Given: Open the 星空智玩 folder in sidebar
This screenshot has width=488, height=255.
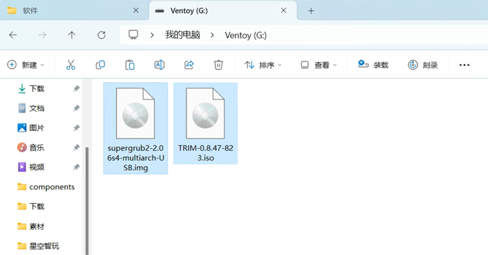Looking at the screenshot, I should (38, 246).
